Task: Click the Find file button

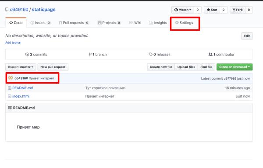Action: tap(206, 67)
